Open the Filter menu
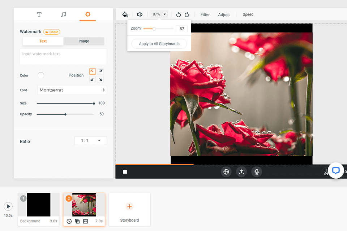Image resolution: width=347 pixels, height=231 pixels. coord(205,15)
